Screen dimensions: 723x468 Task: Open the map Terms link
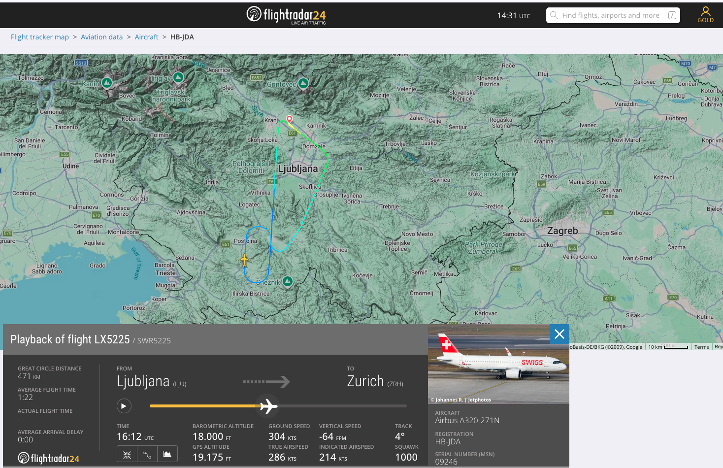point(701,347)
